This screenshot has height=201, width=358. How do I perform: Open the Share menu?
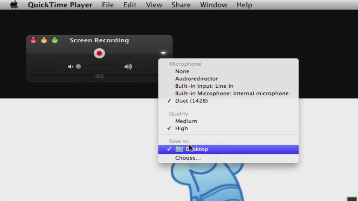[181, 5]
